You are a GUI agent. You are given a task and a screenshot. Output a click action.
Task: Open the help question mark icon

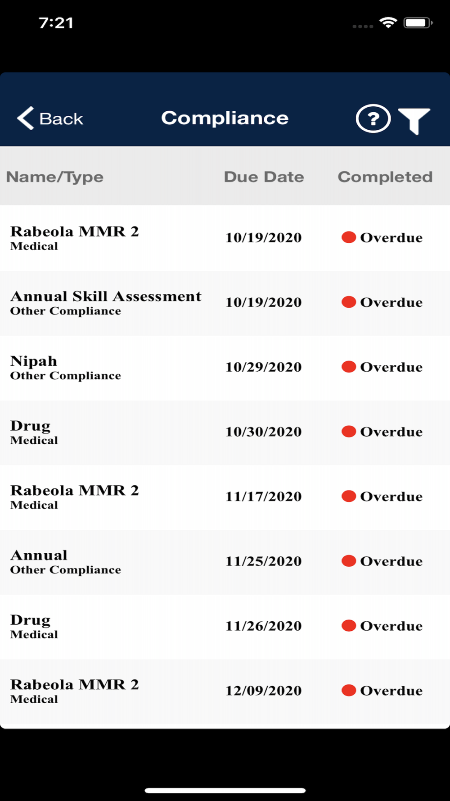(x=373, y=118)
